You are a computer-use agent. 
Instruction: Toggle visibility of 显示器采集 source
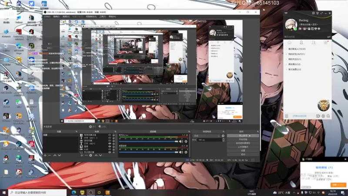[110, 152]
